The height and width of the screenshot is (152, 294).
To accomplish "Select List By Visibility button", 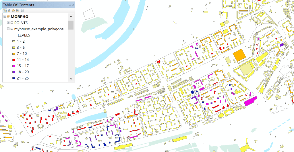I will [x=13, y=11].
